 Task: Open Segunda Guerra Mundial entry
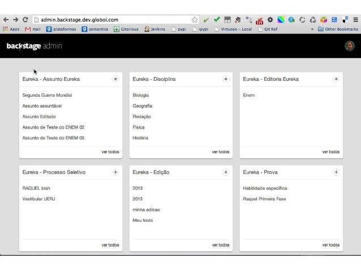click(47, 95)
